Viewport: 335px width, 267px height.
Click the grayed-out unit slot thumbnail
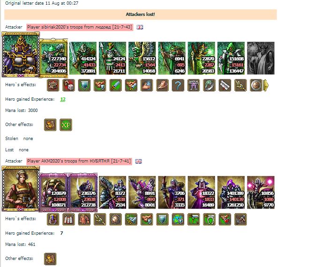pyautogui.click(x=261, y=58)
